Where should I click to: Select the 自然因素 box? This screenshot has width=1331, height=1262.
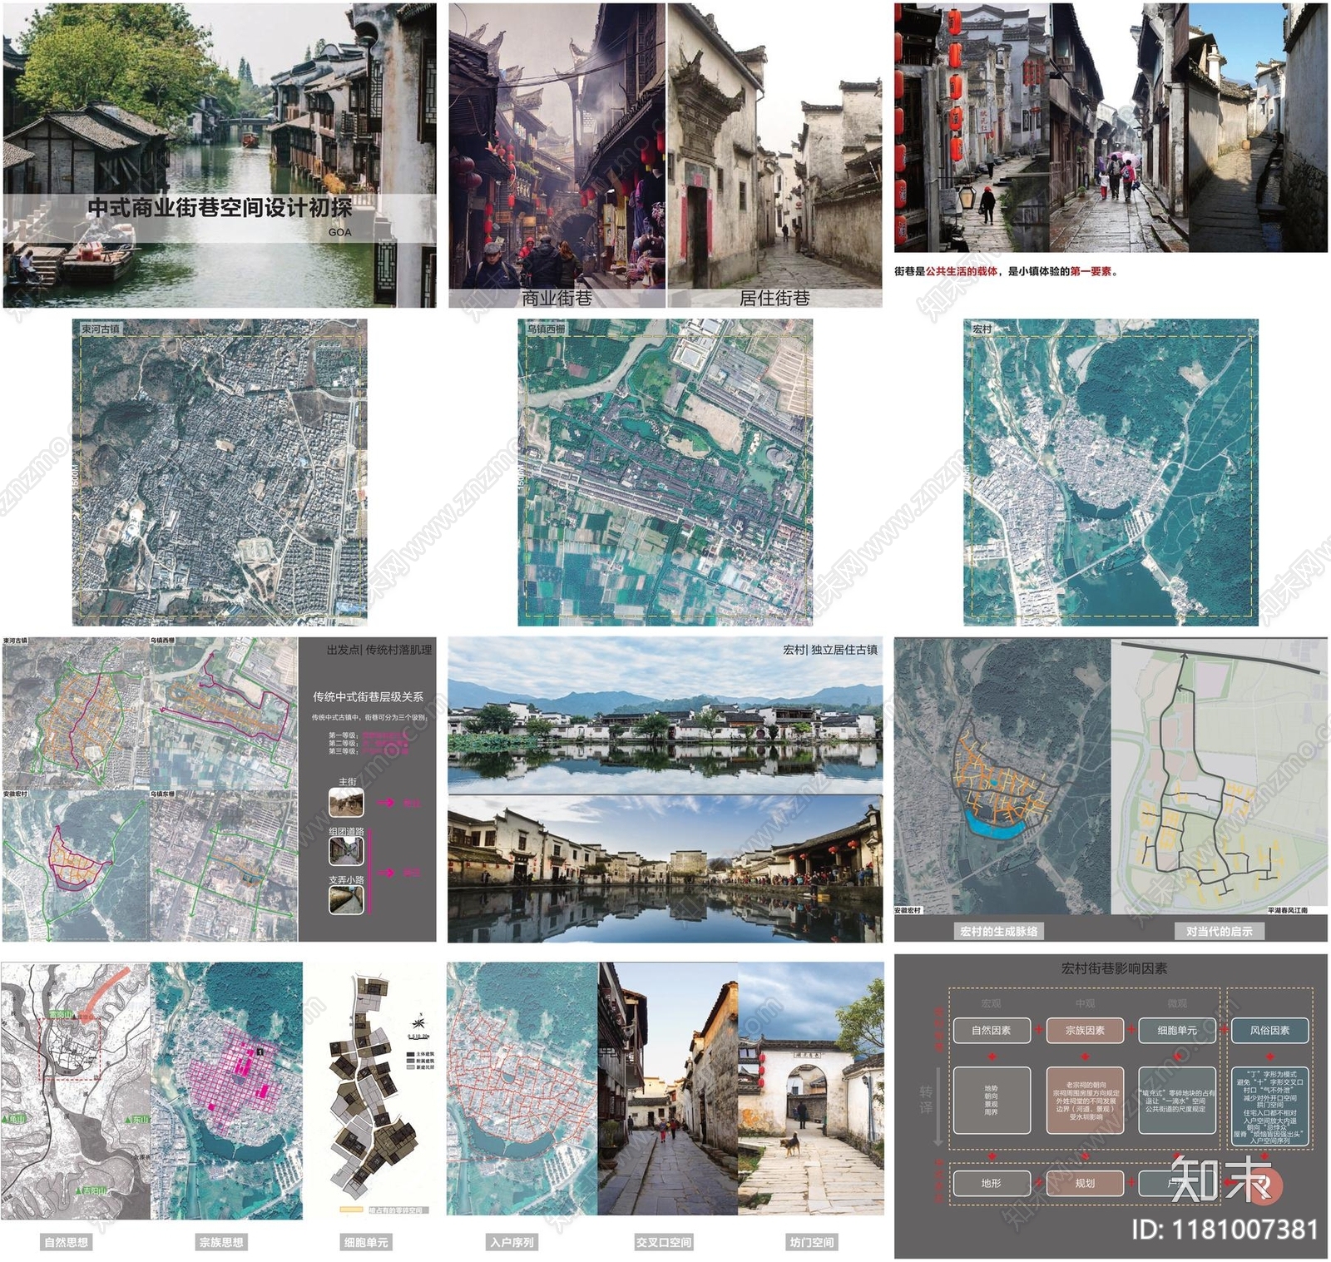tap(992, 1030)
